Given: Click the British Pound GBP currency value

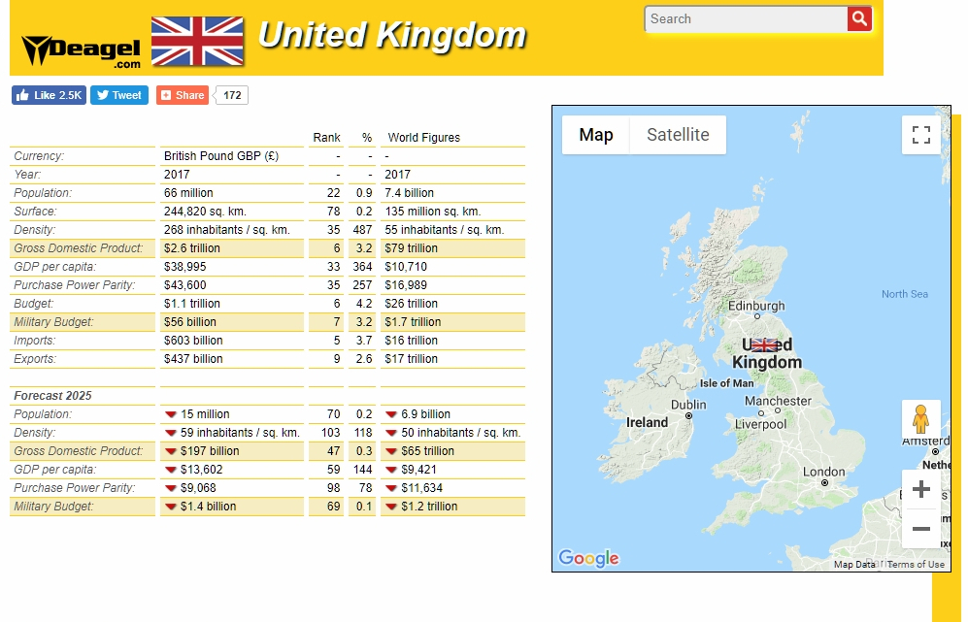Looking at the screenshot, I should point(221,156).
